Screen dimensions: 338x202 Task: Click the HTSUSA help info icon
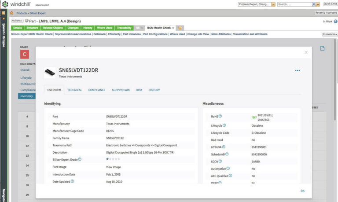click(x=224, y=147)
